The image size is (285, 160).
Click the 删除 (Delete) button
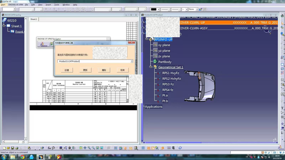104,70
